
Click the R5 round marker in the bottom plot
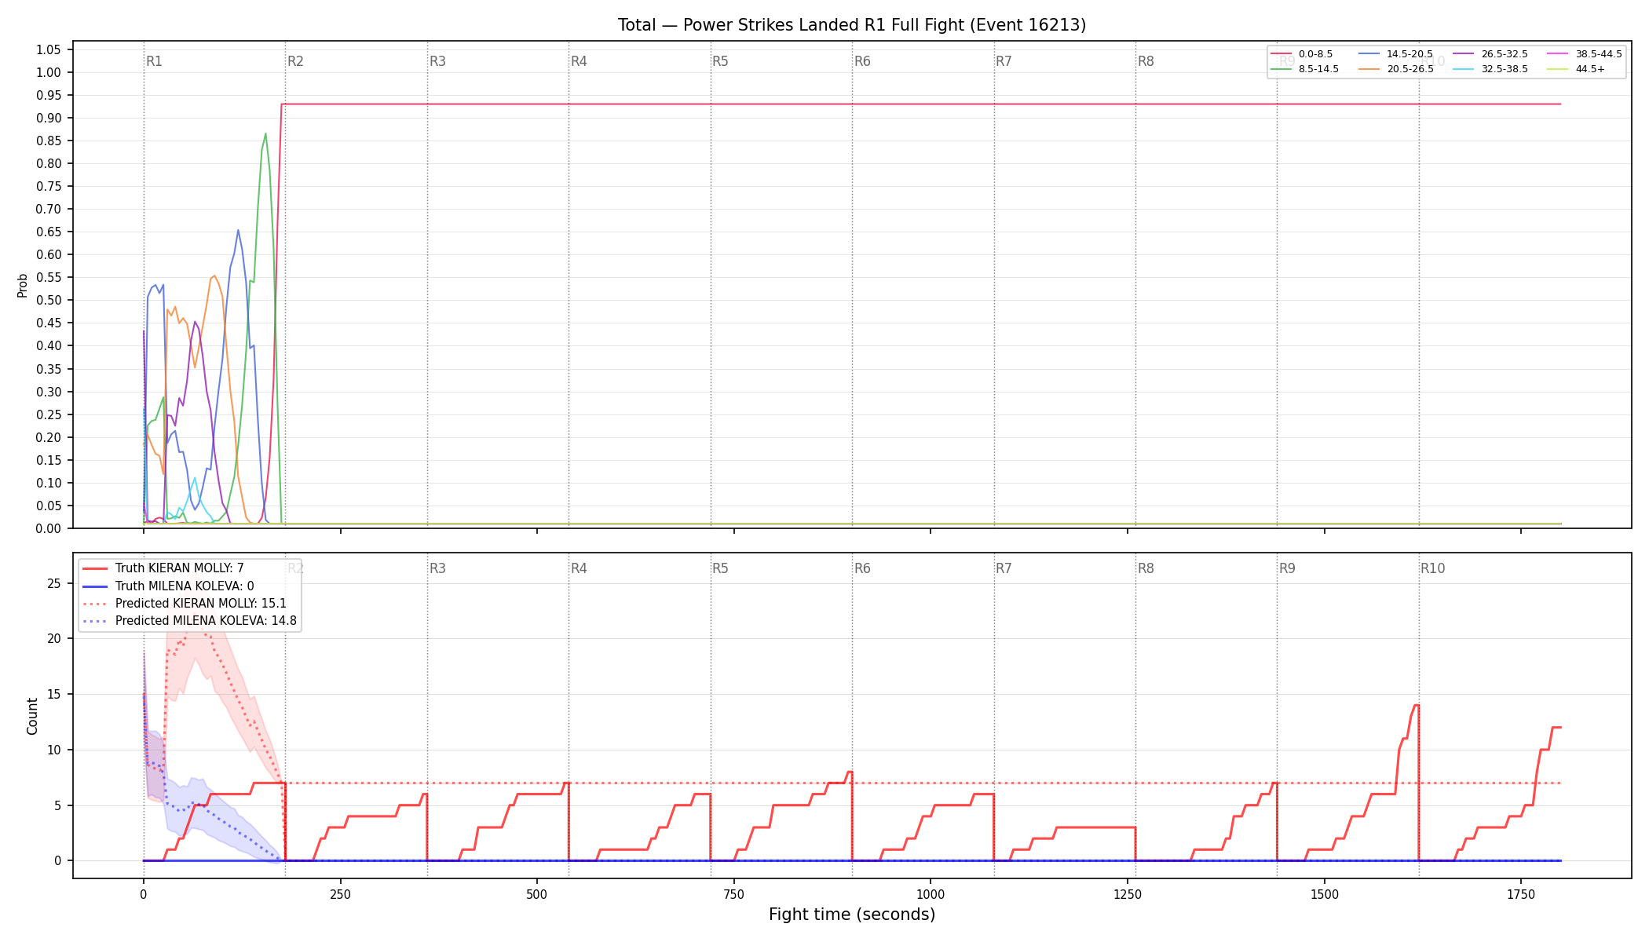click(720, 568)
